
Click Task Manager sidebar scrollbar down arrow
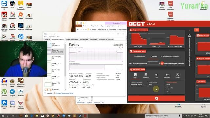[x=65, y=90]
